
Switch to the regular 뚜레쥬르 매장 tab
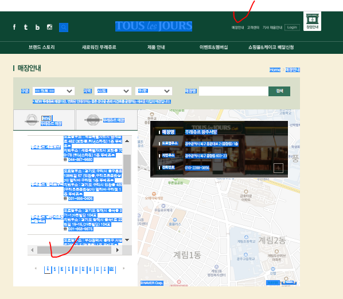click(107, 120)
